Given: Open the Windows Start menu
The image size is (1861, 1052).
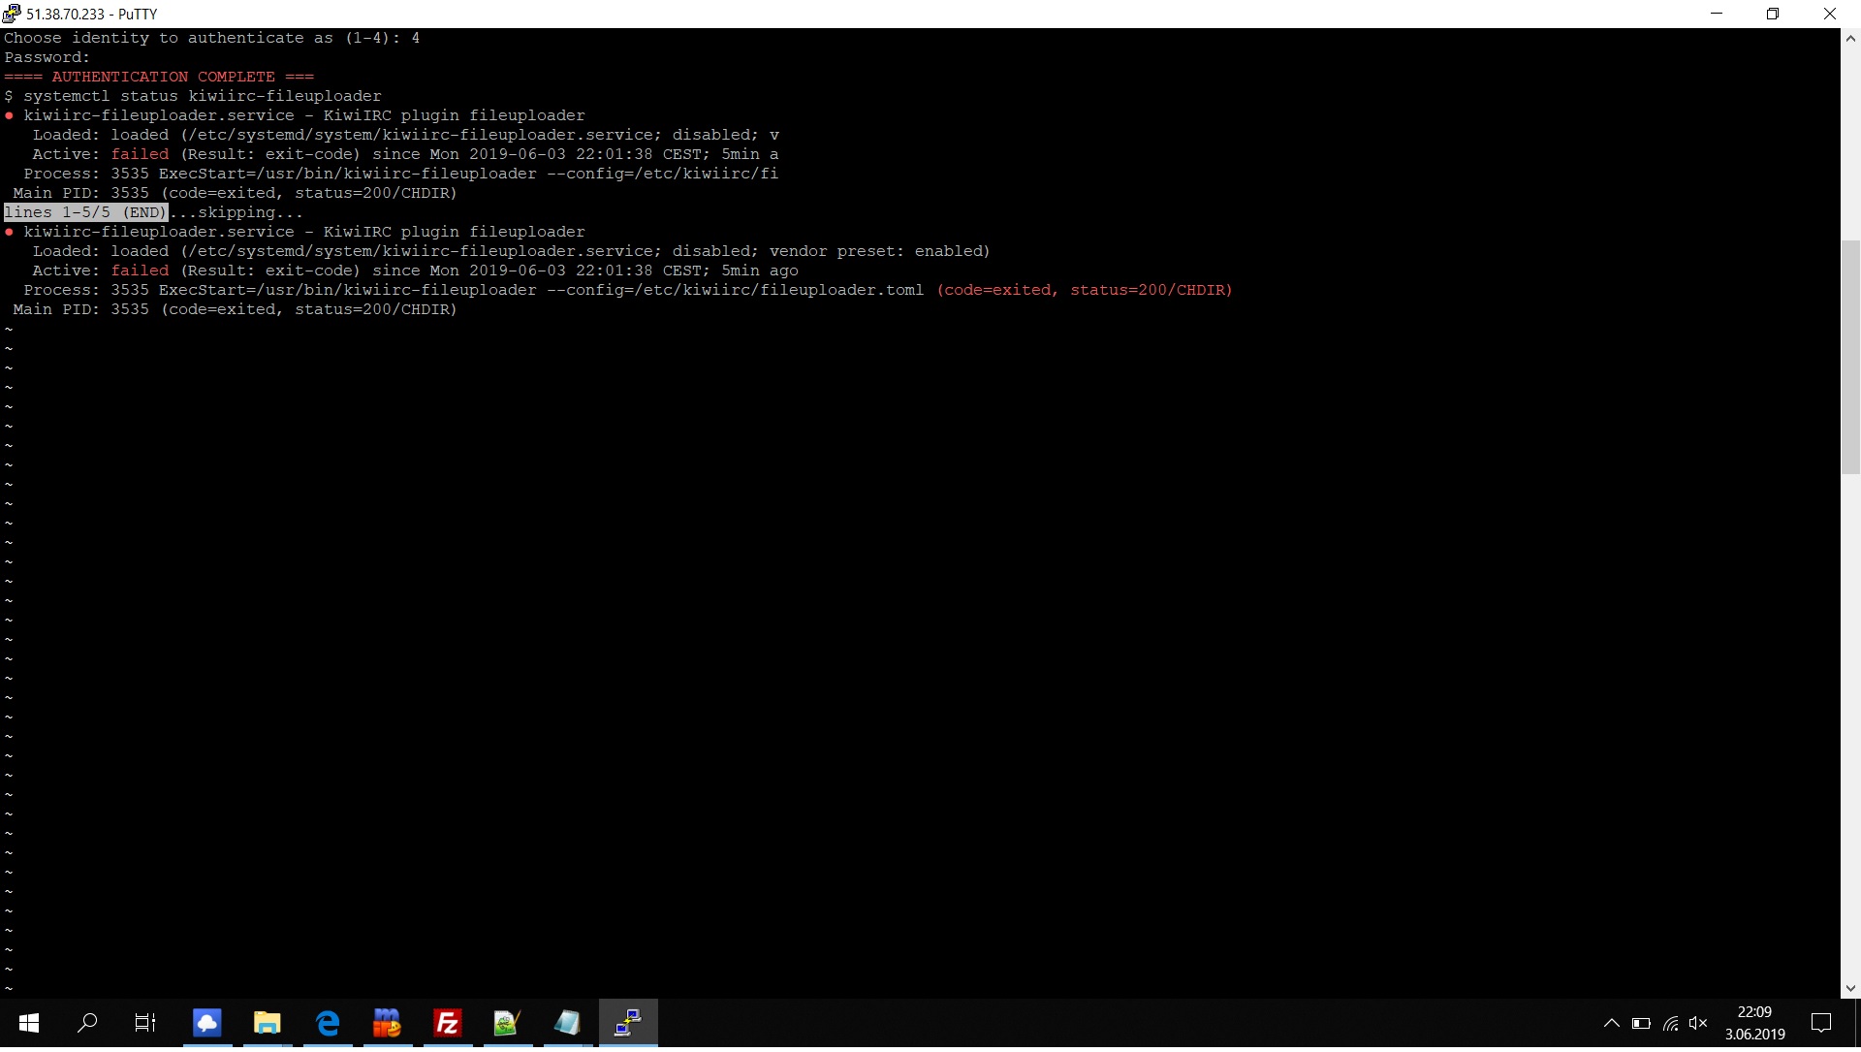Looking at the screenshot, I should pyautogui.click(x=29, y=1022).
